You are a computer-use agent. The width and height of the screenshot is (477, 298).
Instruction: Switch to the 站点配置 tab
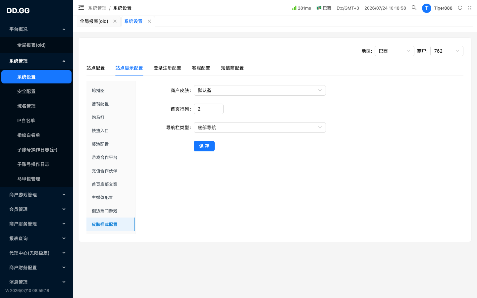[95, 68]
